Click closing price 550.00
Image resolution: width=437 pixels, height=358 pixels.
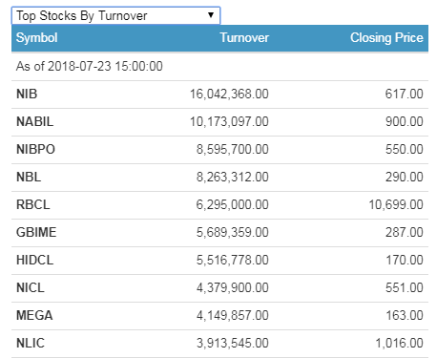(405, 149)
